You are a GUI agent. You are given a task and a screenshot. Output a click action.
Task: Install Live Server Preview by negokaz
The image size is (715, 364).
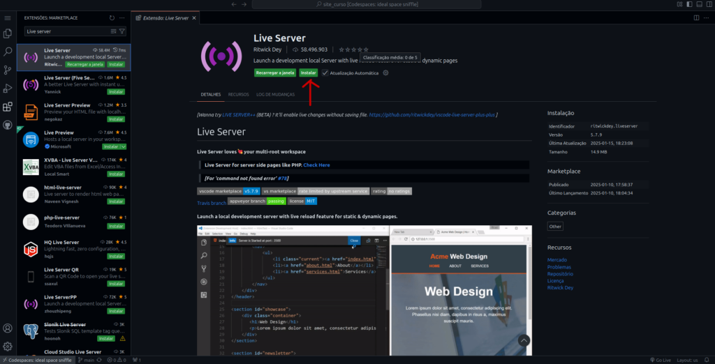pyautogui.click(x=116, y=119)
